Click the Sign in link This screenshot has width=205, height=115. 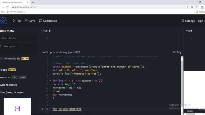[x=201, y=21]
